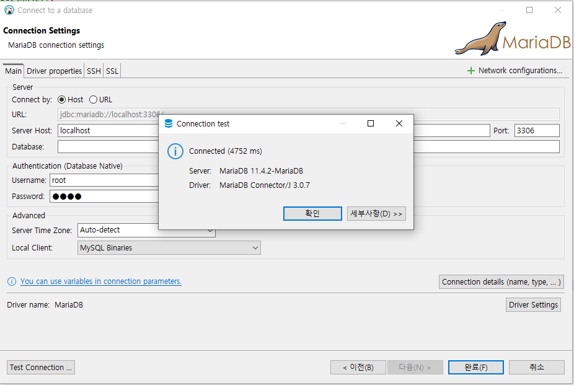Click the text 'MariaDB 11.4.2-MariaDB'
Screen dimensions: 574x385
pos(262,171)
